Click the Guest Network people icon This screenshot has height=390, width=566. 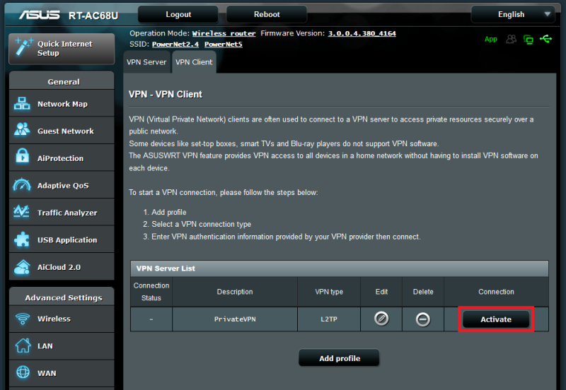[22, 130]
